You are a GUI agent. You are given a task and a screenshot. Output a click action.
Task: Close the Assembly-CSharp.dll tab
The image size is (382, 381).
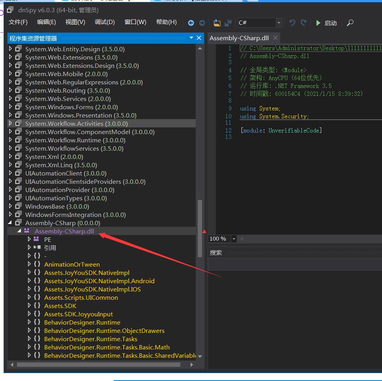click(275, 38)
